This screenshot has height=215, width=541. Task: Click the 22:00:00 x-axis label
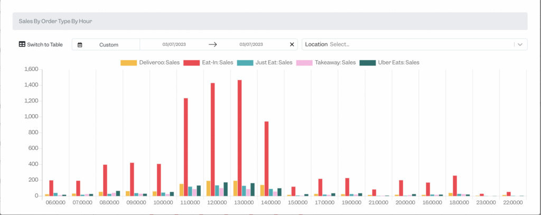pos(513,202)
